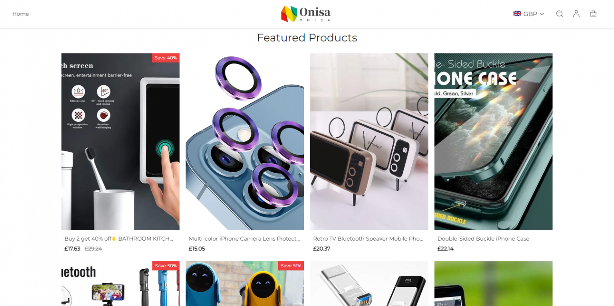Expand the GBP currency dropdown
The width and height of the screenshot is (614, 306).
(x=529, y=14)
